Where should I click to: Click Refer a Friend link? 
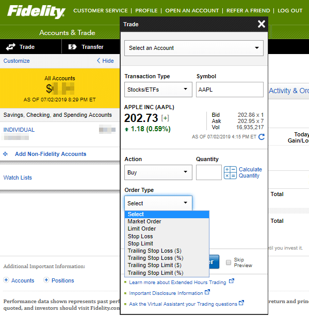[x=248, y=10]
